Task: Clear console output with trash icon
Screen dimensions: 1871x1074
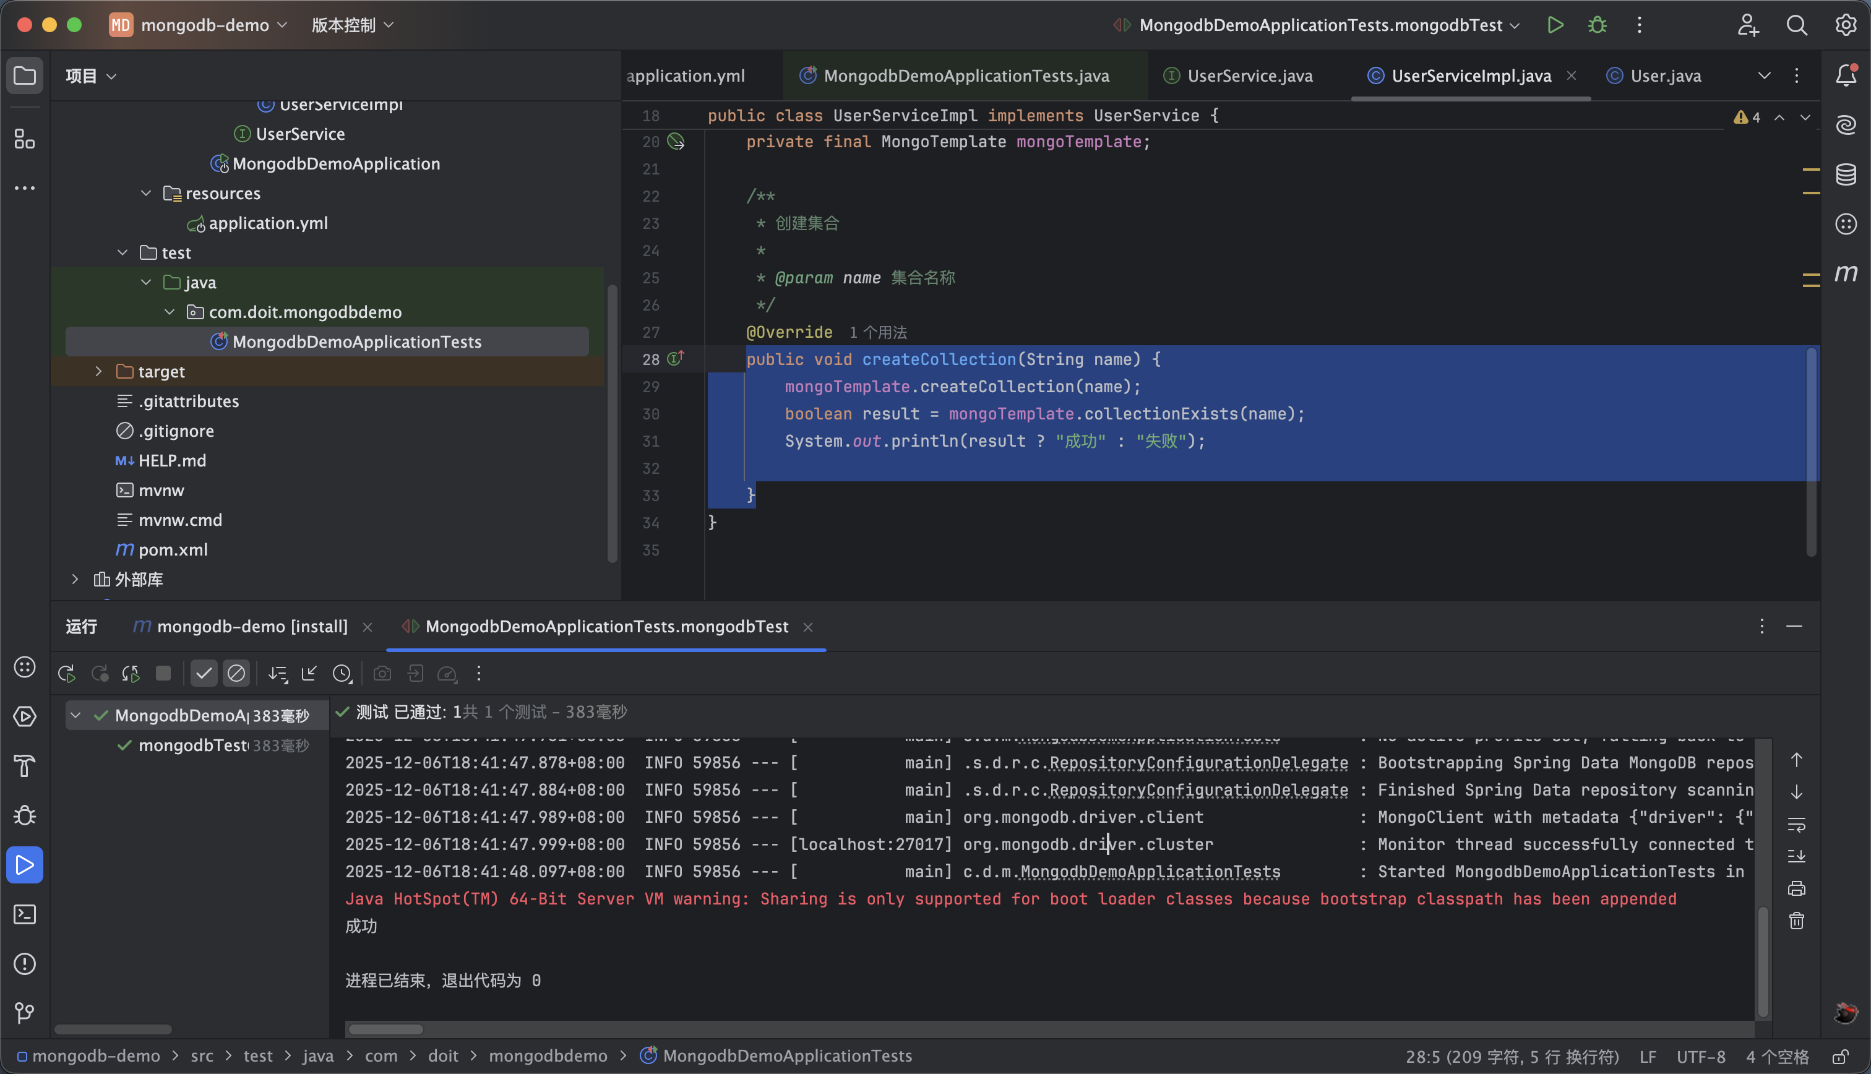Action: 1797,921
